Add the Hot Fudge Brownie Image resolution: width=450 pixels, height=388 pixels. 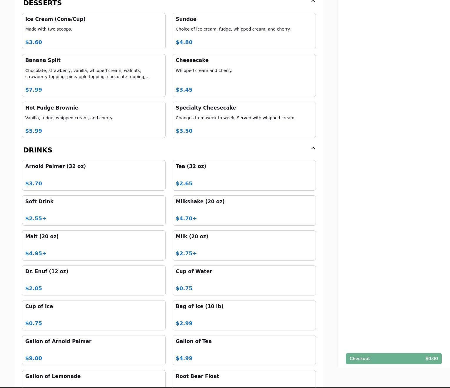pyautogui.click(x=94, y=120)
